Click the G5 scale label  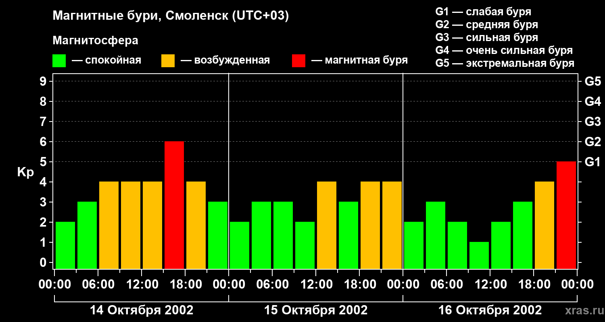tap(592, 81)
